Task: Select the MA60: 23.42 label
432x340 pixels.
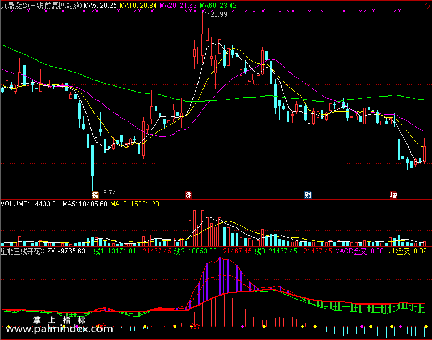Action: 218,6
